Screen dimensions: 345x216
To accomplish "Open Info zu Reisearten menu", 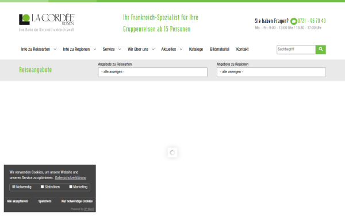I will [x=36, y=49].
